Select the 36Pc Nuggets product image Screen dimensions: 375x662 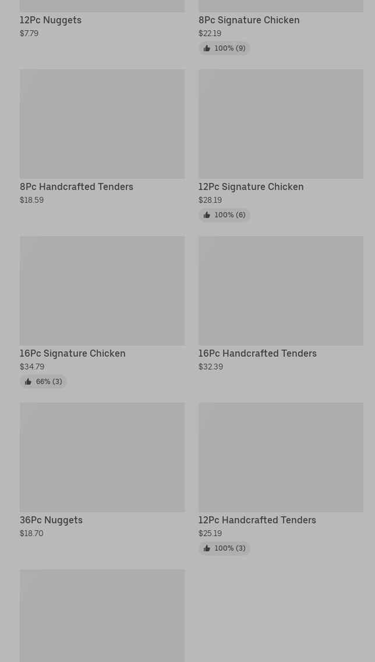pyautogui.click(x=102, y=457)
